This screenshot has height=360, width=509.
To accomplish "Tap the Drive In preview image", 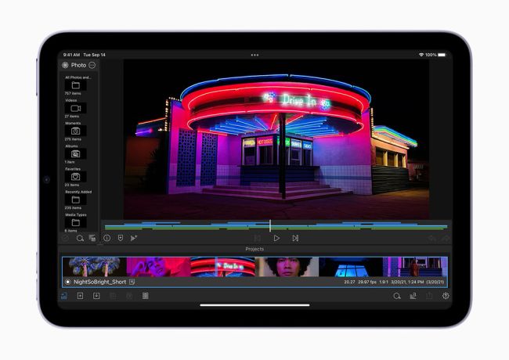I will [276, 139].
